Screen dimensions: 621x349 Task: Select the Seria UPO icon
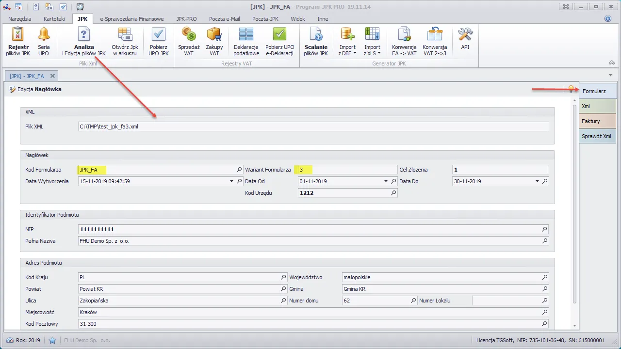pyautogui.click(x=44, y=41)
